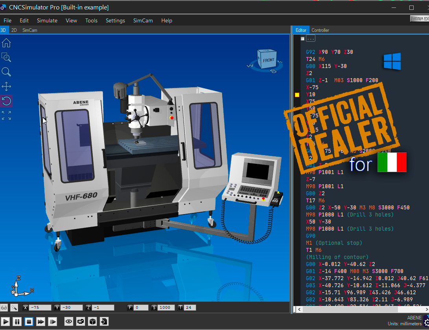
Task: Click the 3D cube icon in bottom toolbar
Action: pos(92,321)
